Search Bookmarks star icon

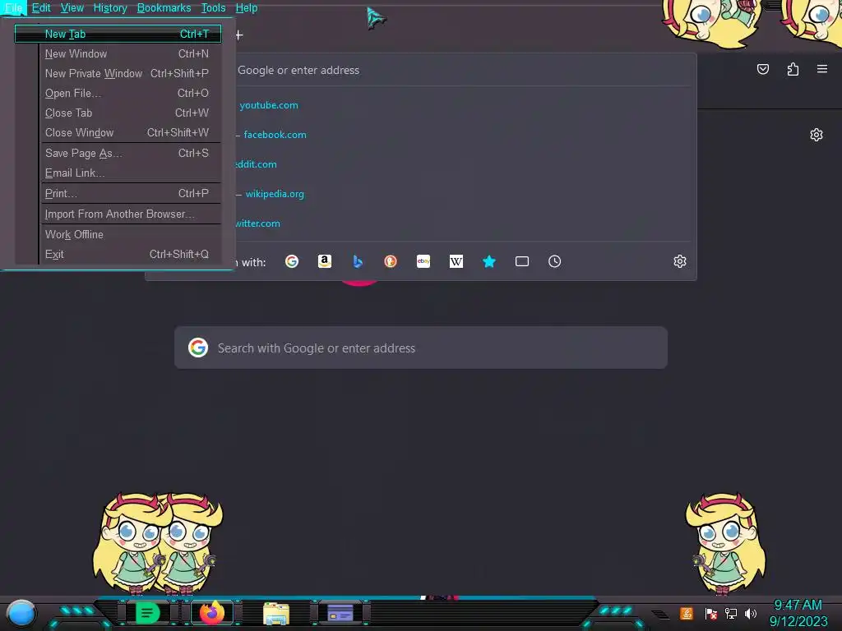point(488,261)
